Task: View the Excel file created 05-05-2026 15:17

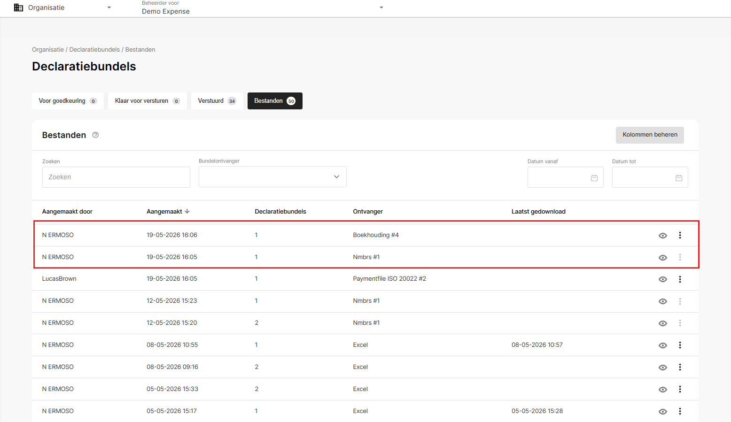Action: click(663, 412)
